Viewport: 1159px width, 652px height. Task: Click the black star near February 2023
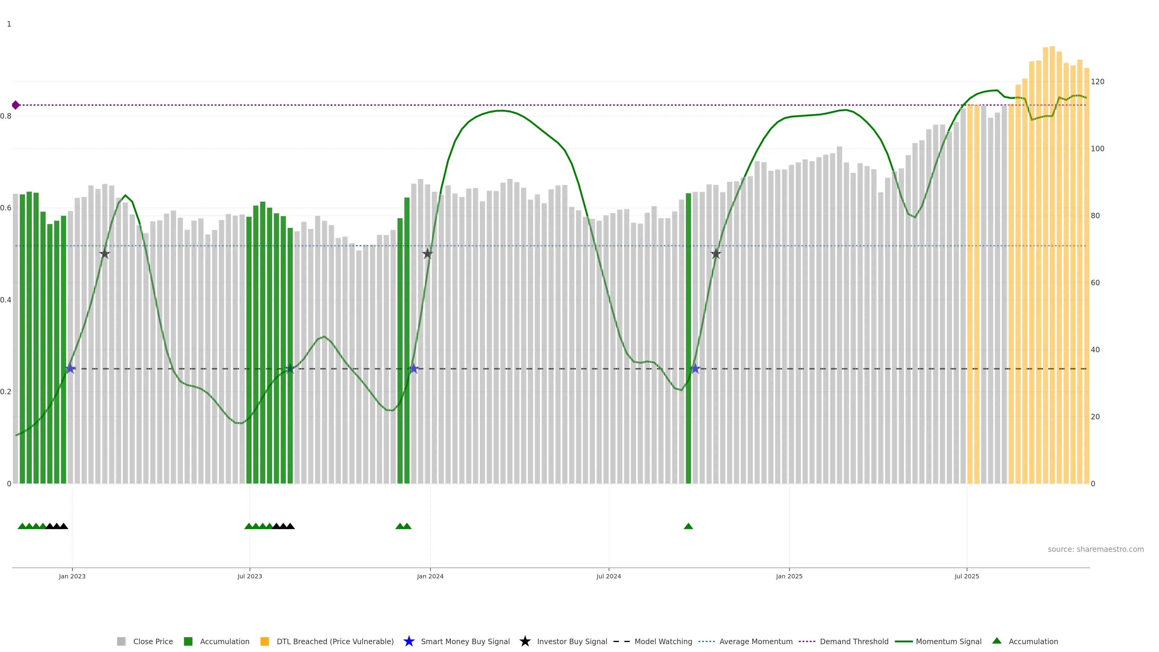pyautogui.click(x=104, y=254)
